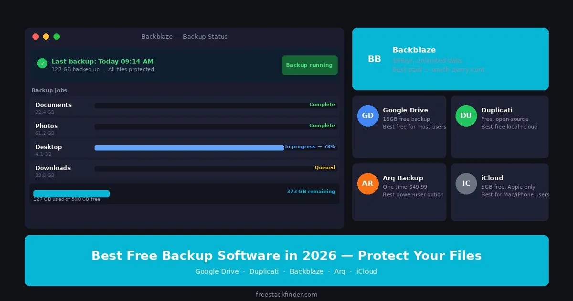Click the Complete status on Photos row
The image size is (573, 301).
click(322, 125)
